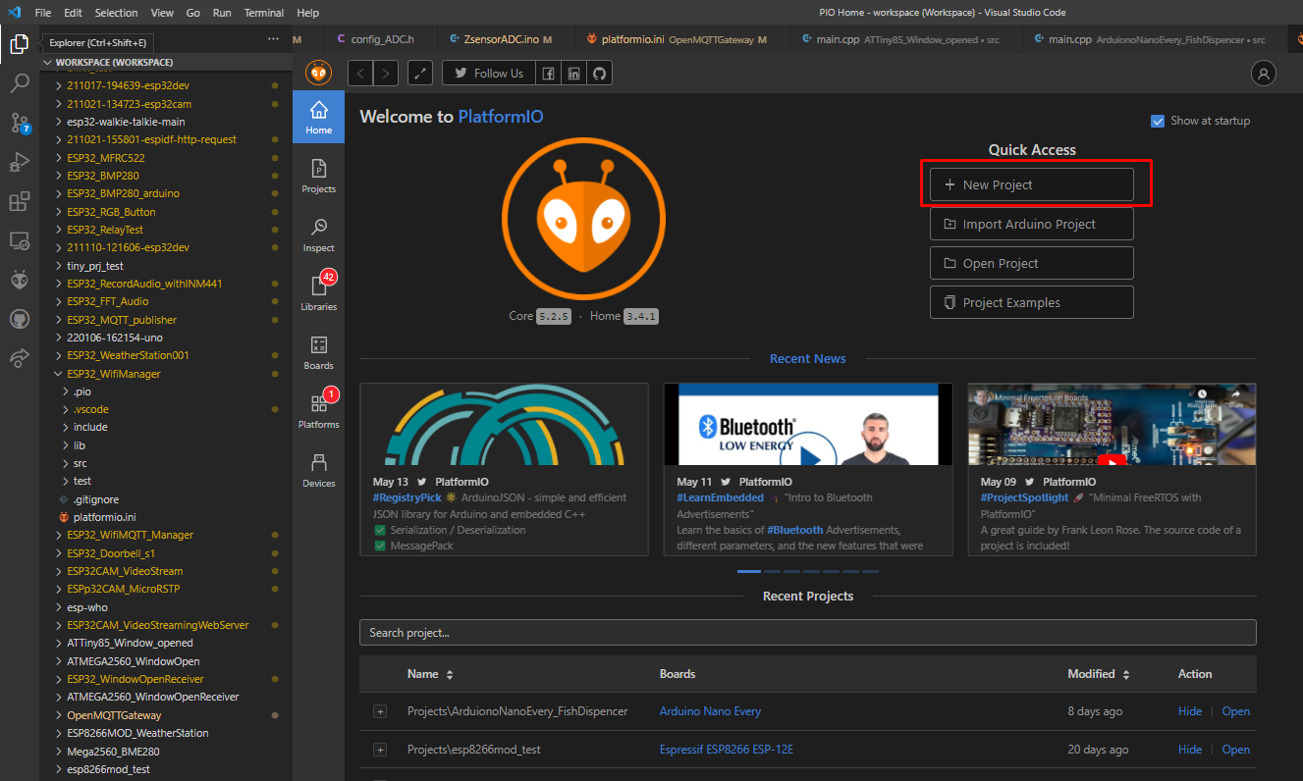This screenshot has height=781, width=1303.
Task: Open the GitHub icon in PIO toolbar
Action: (x=598, y=73)
